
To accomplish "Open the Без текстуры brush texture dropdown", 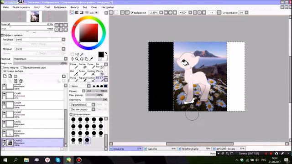I will click(x=93, y=109).
